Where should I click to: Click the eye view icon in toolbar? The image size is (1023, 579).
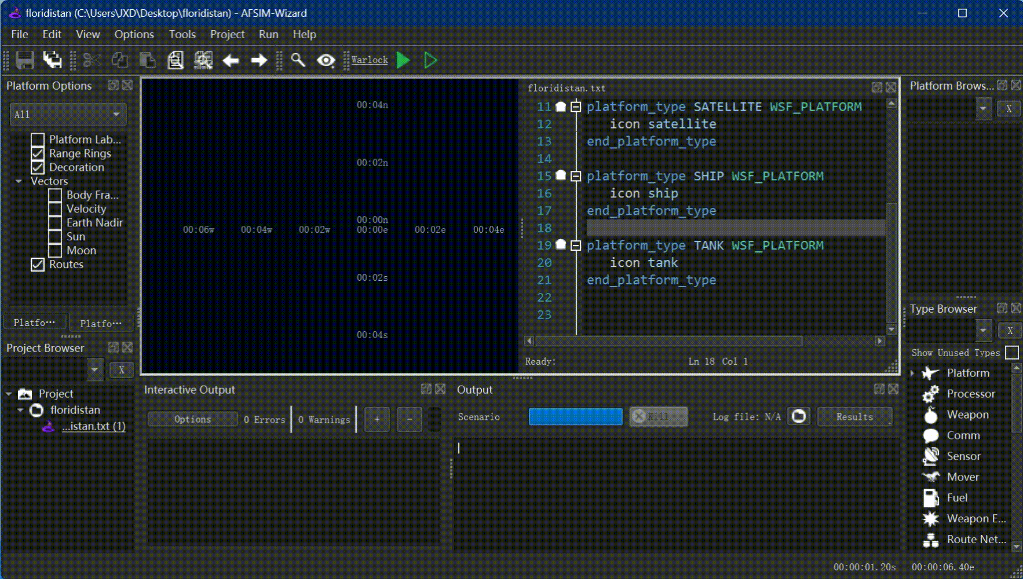pyautogui.click(x=326, y=60)
